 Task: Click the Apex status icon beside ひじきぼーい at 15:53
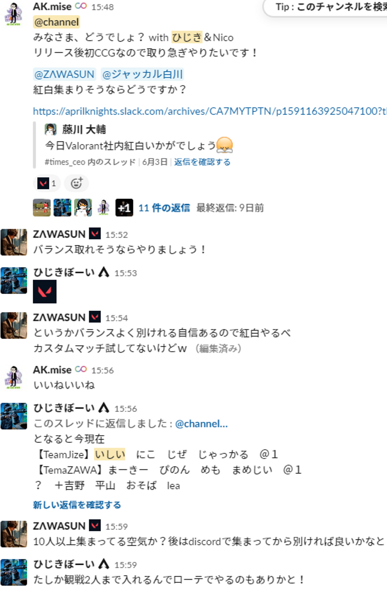104,272
